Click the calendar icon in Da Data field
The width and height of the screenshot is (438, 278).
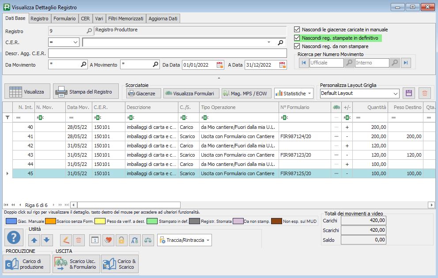click(220, 65)
